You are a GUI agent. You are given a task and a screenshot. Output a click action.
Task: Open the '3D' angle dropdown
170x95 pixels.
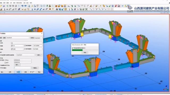pos(18,46)
